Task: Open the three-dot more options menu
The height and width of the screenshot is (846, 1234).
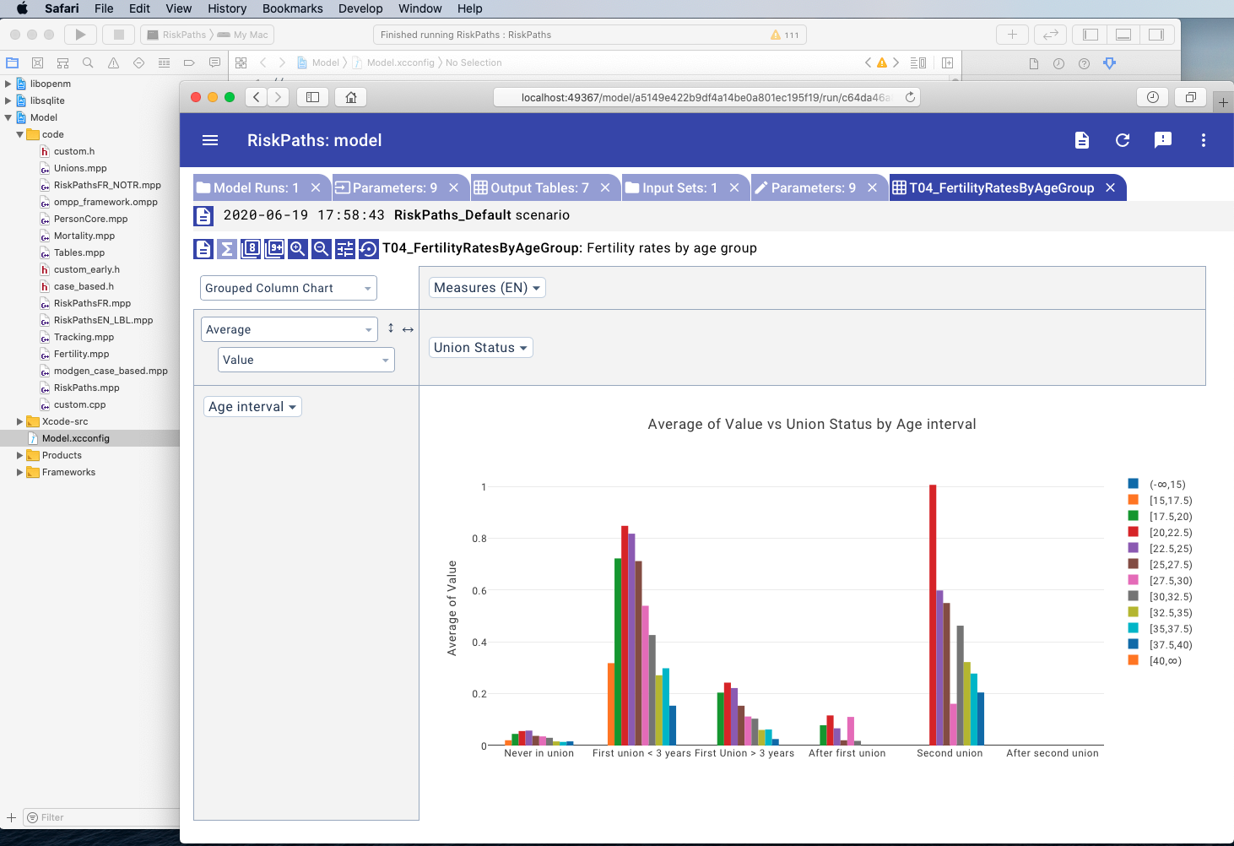Action: (1204, 140)
